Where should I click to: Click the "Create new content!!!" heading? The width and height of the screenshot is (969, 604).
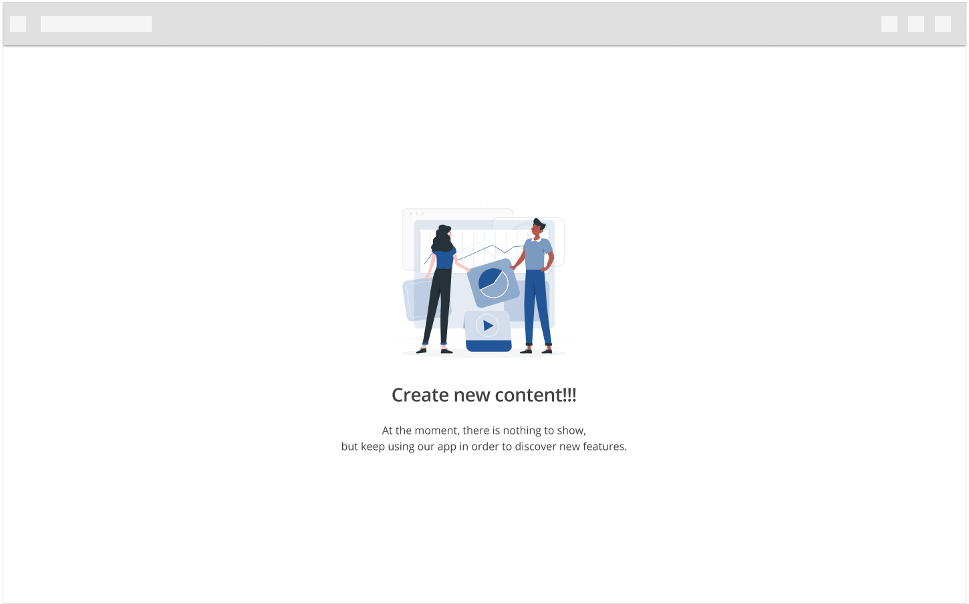(484, 395)
